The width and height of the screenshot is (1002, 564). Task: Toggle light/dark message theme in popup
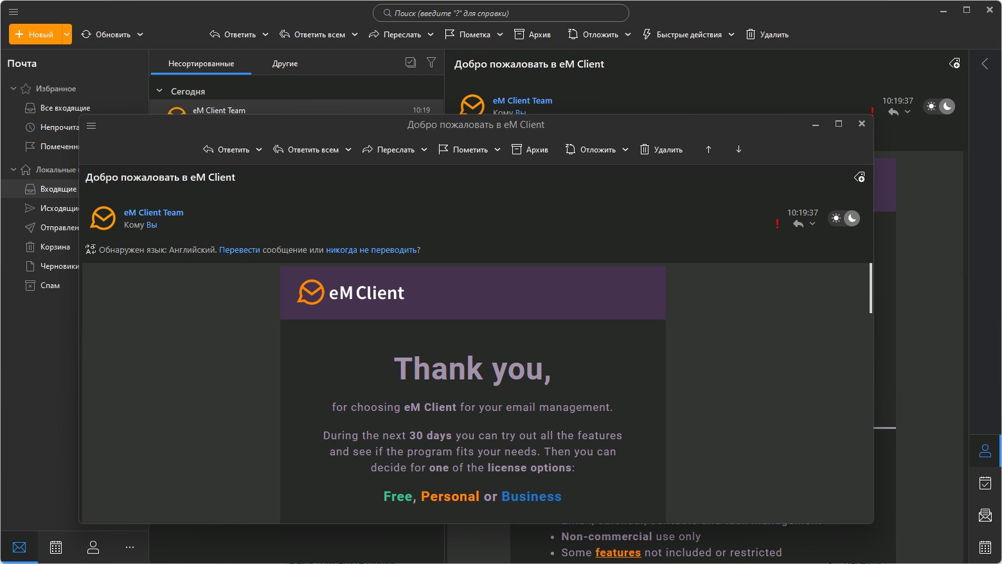point(844,218)
